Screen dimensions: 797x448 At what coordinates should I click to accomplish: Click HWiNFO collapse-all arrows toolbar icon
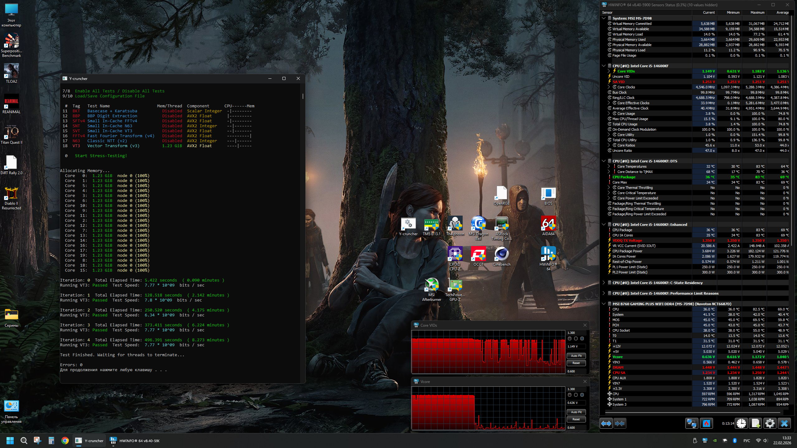coord(620,423)
